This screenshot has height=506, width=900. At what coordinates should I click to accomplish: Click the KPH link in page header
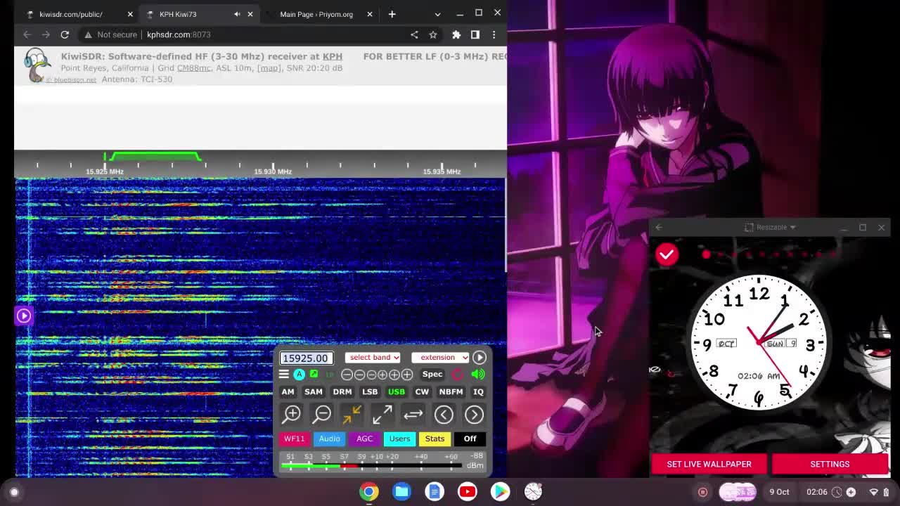click(332, 56)
